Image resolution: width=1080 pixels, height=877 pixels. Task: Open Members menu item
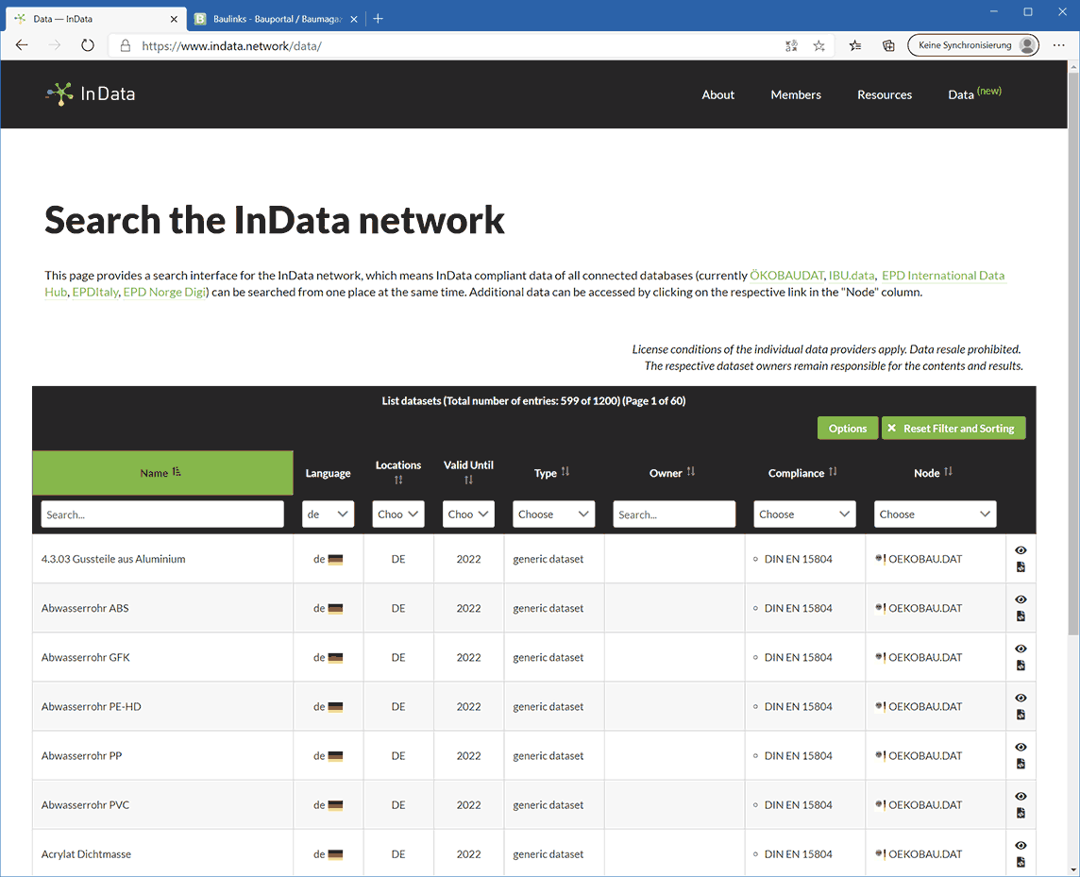click(x=796, y=95)
